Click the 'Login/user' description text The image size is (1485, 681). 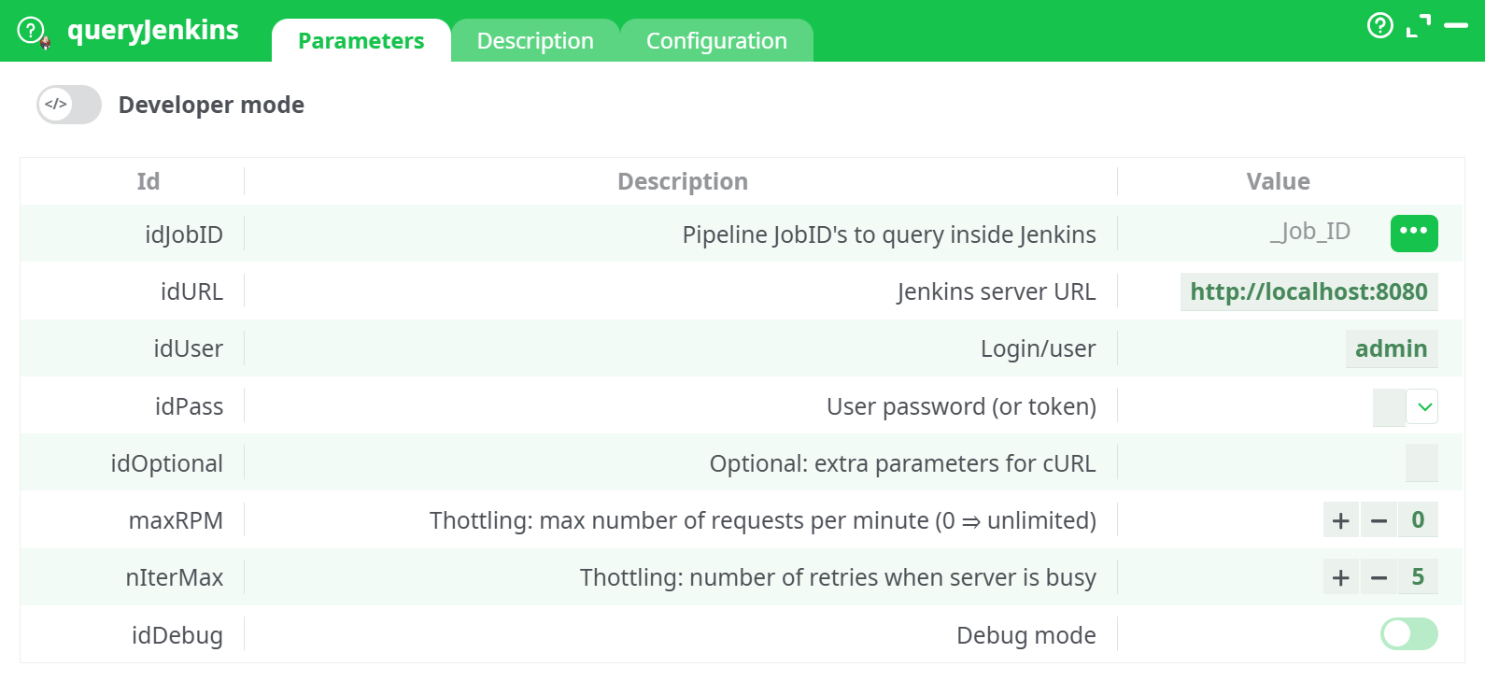pyautogui.click(x=1038, y=348)
